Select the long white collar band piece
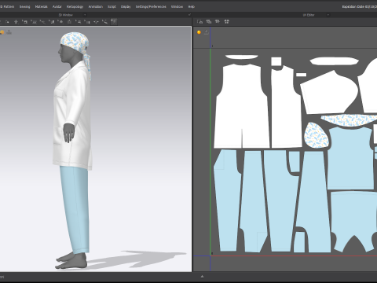This screenshot has height=283, width=377. pos(335,61)
